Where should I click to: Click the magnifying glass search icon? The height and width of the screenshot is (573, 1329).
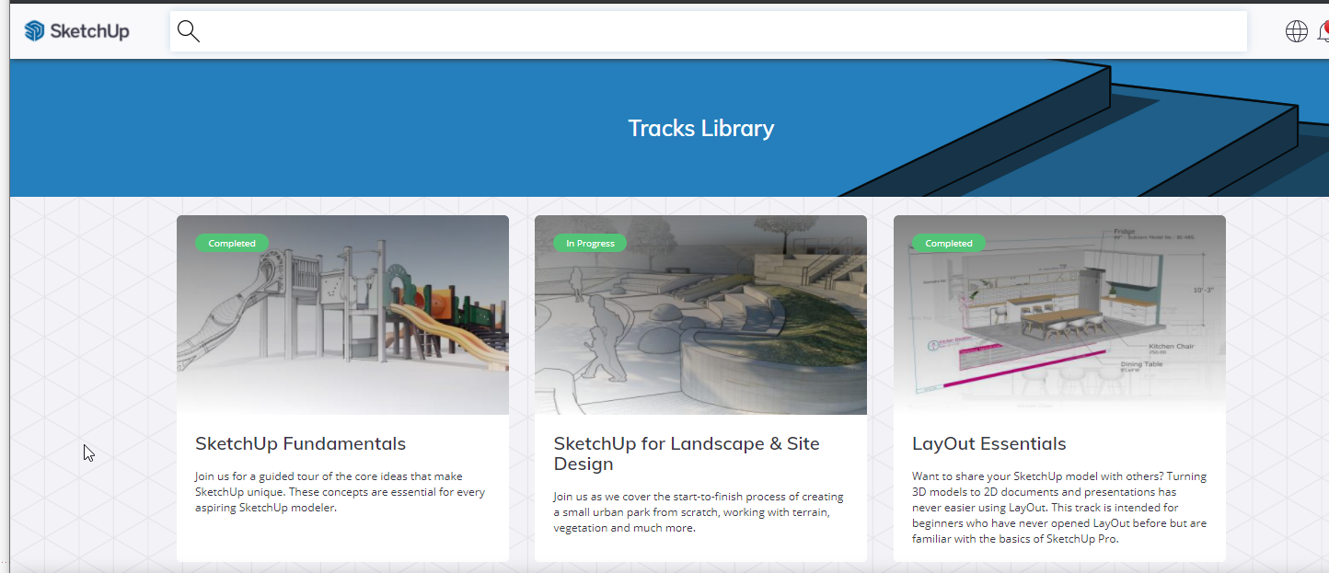coord(188,31)
